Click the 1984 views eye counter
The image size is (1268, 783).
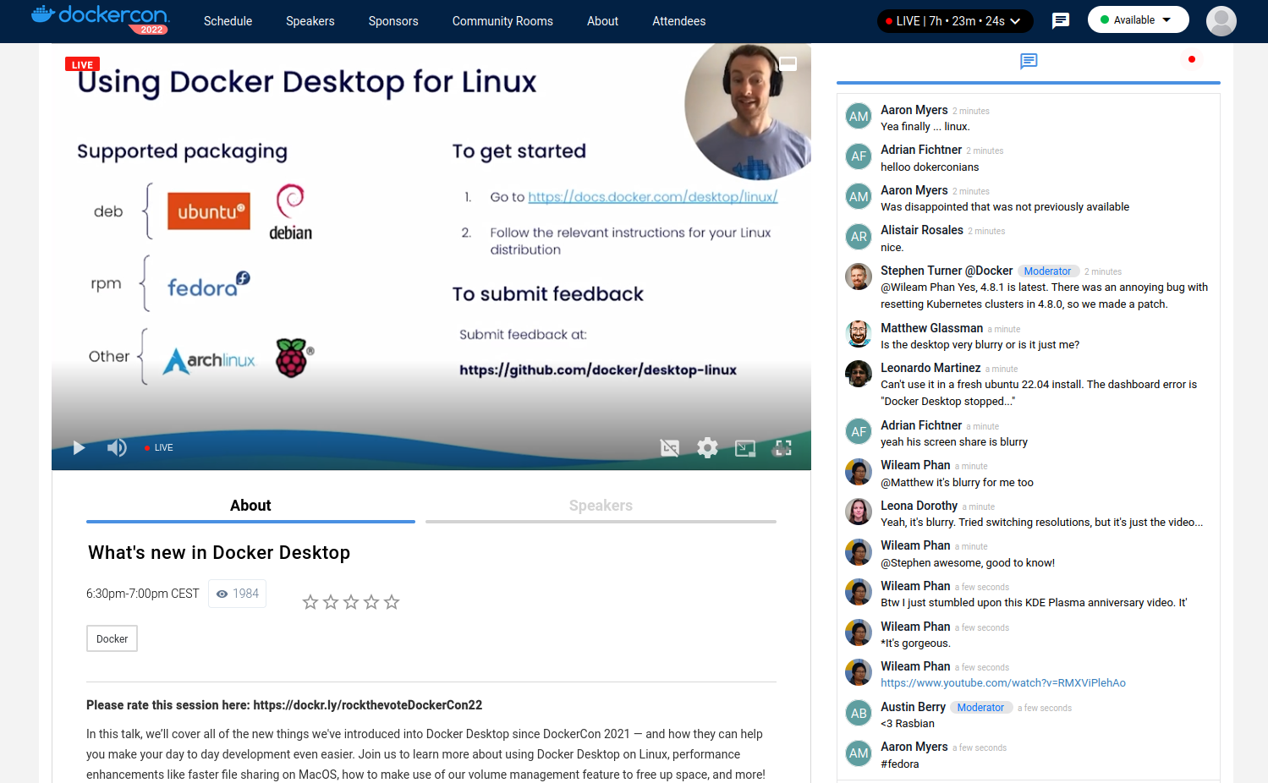tap(237, 594)
